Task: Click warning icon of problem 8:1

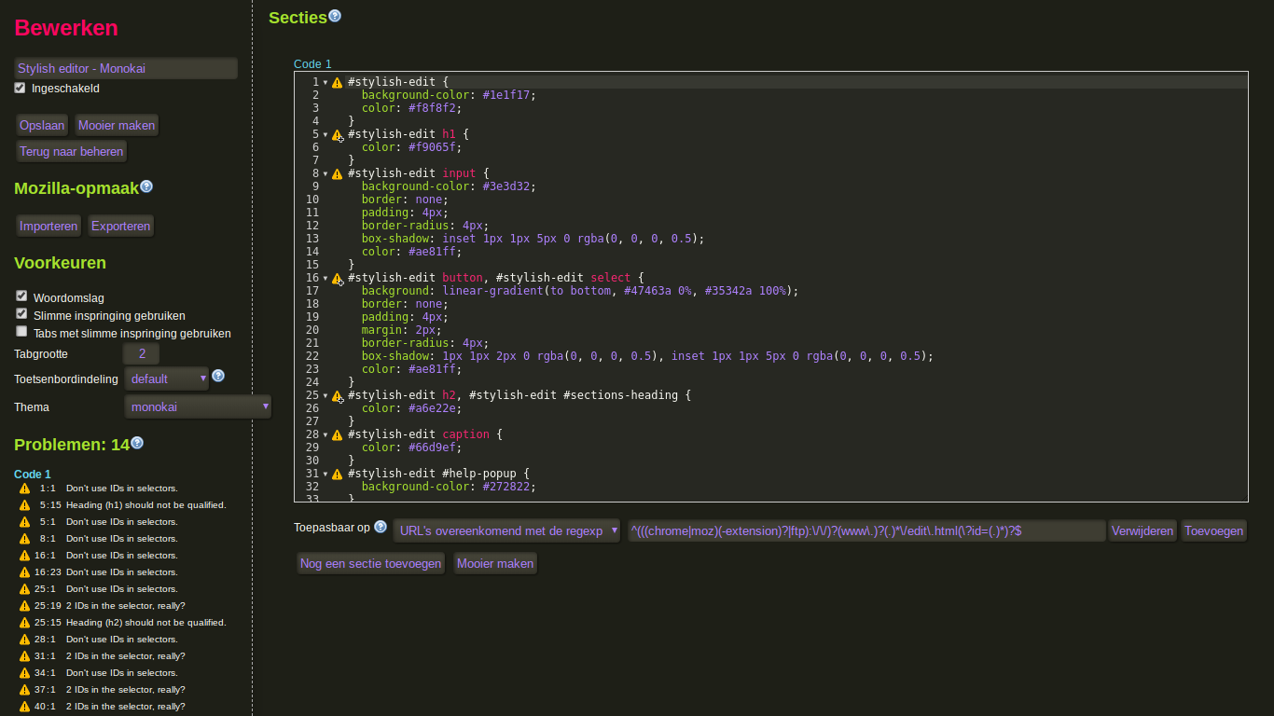Action: point(24,539)
